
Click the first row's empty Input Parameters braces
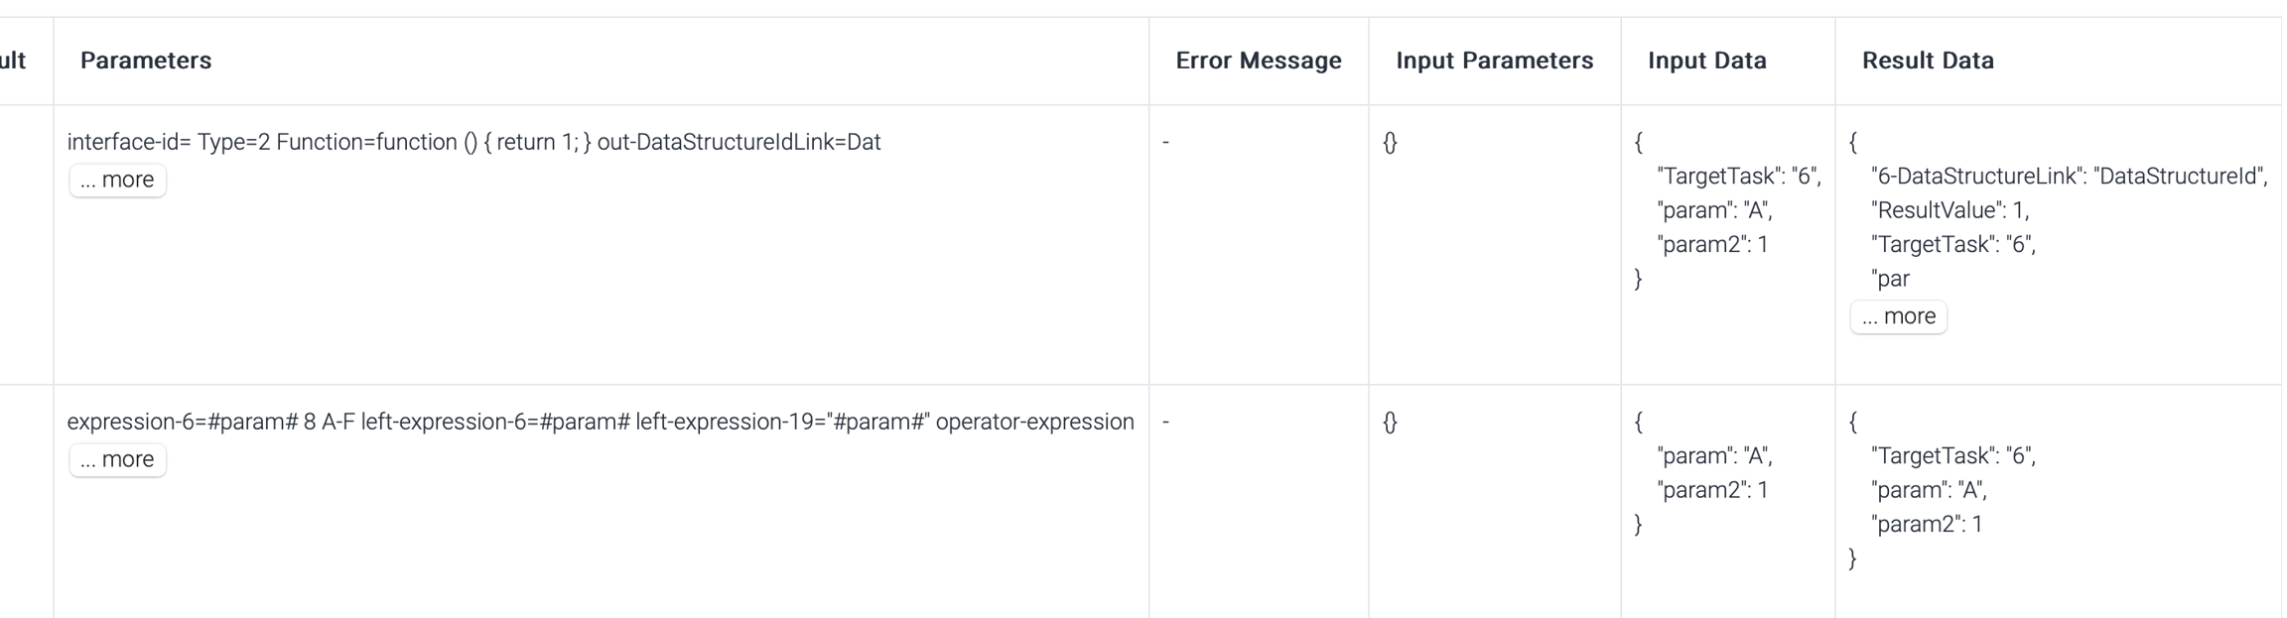tap(1390, 142)
